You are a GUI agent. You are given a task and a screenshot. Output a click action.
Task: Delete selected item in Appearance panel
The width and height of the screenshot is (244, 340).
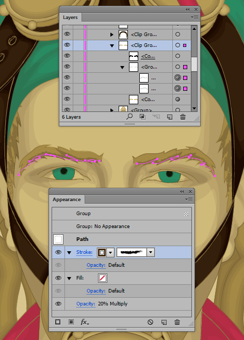click(177, 322)
